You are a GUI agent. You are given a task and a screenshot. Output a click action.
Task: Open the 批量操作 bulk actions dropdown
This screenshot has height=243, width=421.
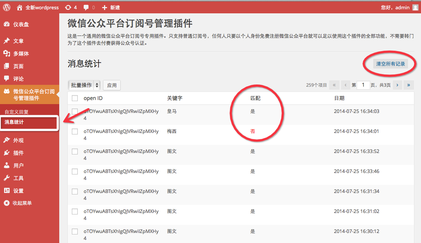pyautogui.click(x=84, y=85)
